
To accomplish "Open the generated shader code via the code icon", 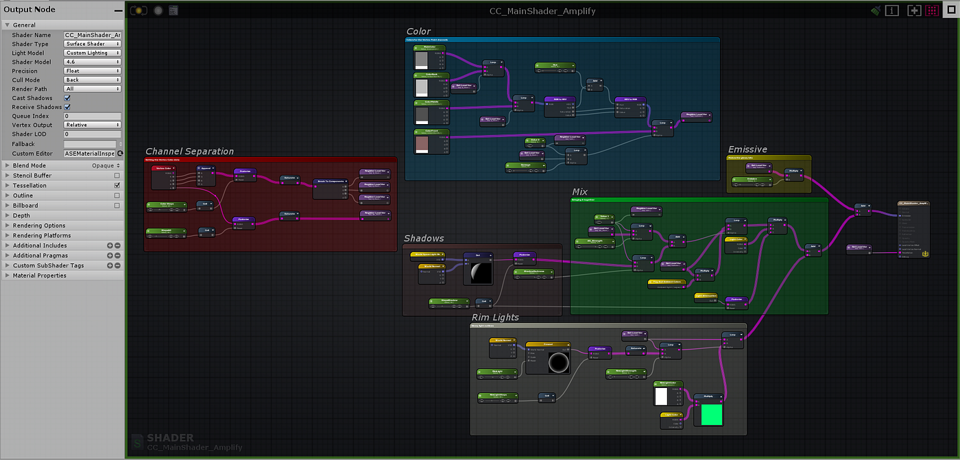I will [x=173, y=10].
